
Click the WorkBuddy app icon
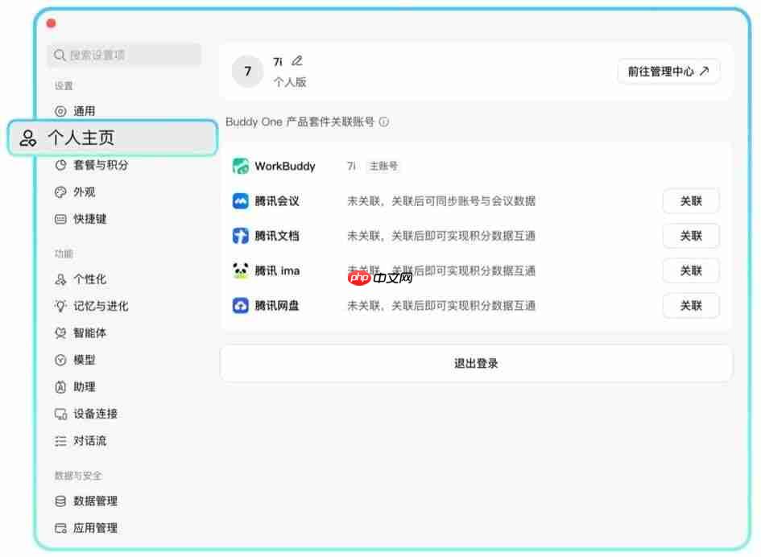[x=240, y=166]
